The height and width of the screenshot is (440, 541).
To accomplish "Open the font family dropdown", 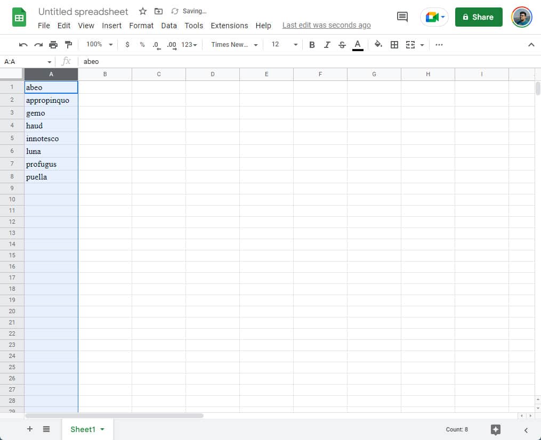I will pyautogui.click(x=233, y=44).
